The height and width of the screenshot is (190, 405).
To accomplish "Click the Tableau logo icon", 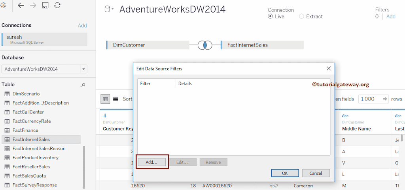I will tap(3, 6).
